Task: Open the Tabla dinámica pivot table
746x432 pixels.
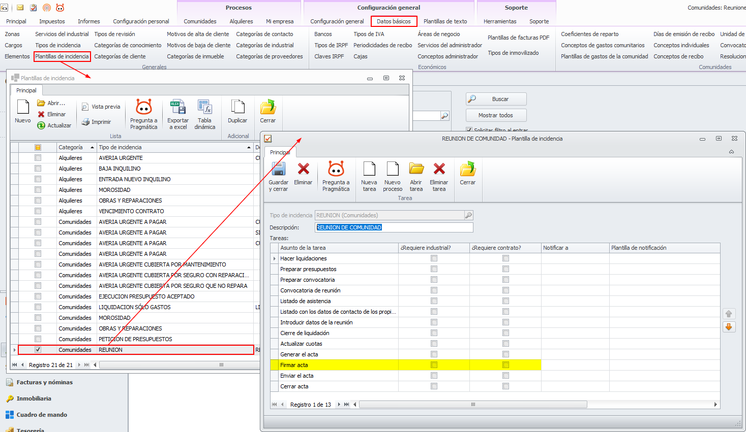Action: coord(205,114)
